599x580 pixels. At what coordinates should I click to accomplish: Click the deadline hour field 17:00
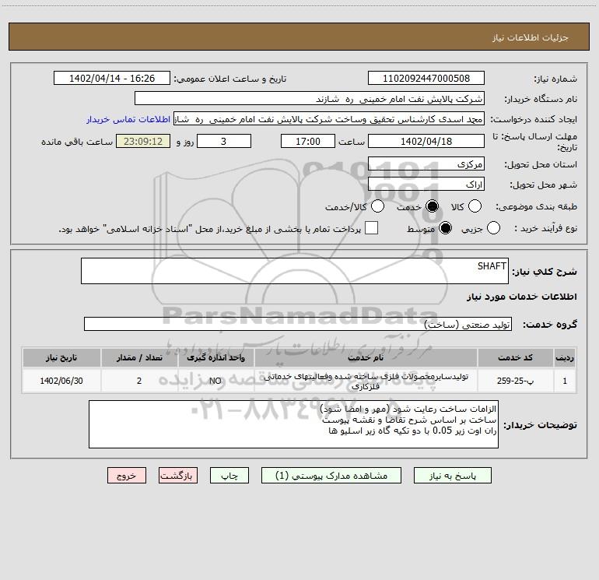(x=308, y=141)
